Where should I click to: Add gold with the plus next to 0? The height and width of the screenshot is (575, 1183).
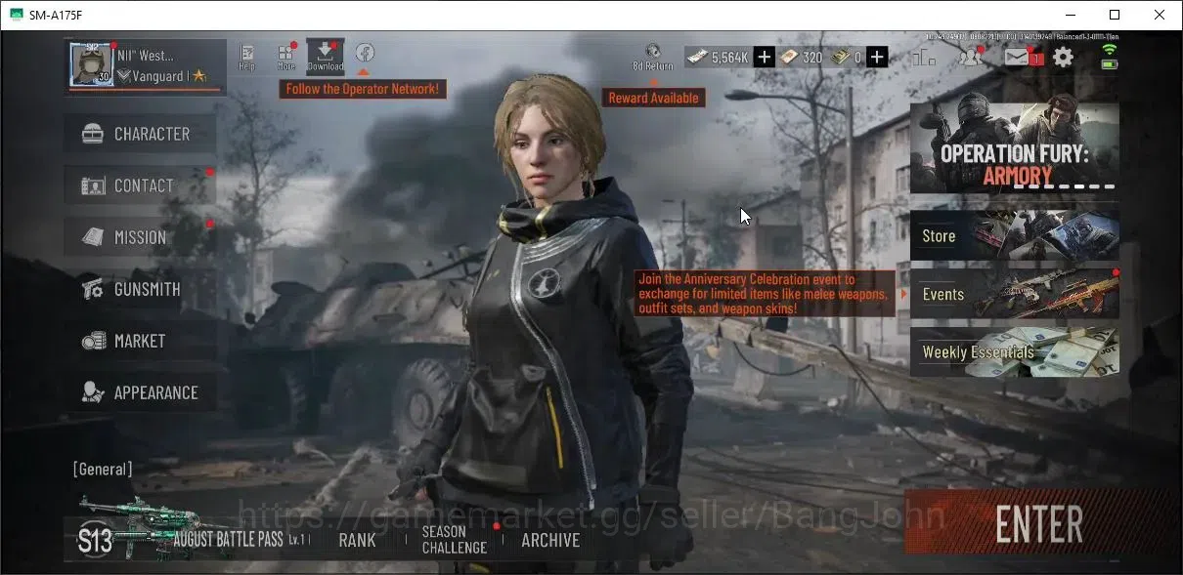coord(877,58)
